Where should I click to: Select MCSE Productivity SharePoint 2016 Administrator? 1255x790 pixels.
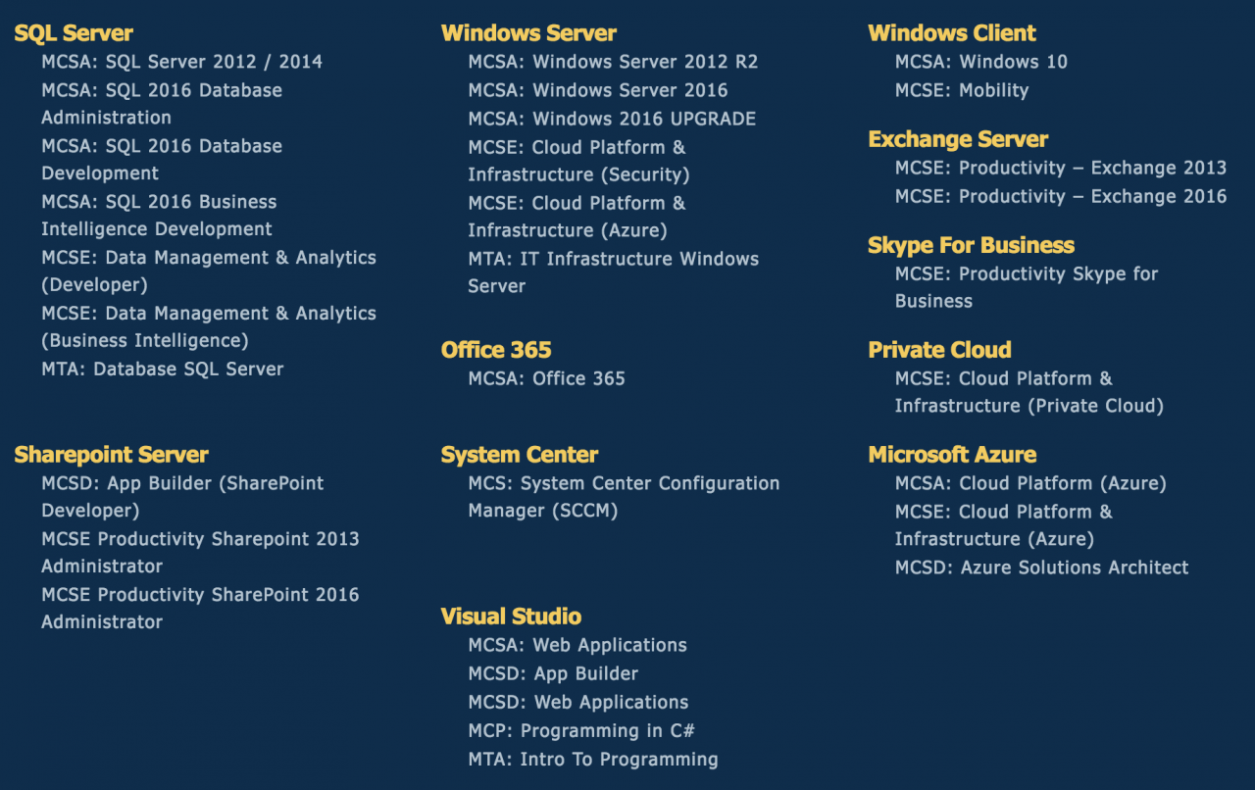pos(200,609)
